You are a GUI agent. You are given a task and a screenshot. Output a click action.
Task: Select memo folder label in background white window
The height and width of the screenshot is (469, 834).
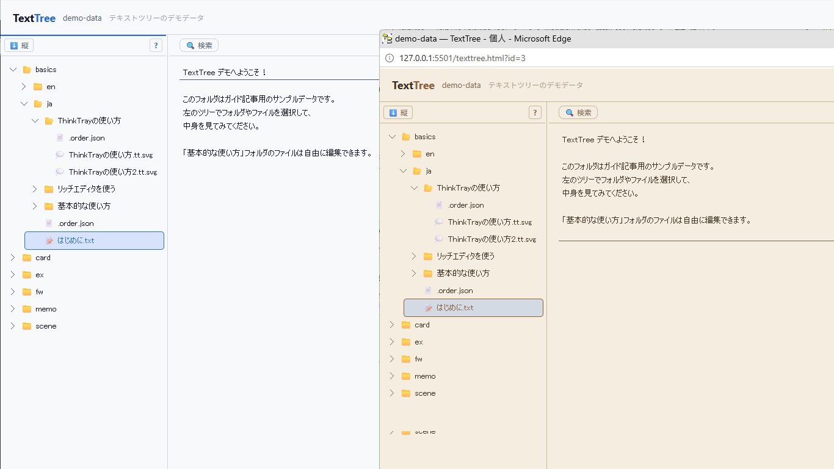coord(46,309)
